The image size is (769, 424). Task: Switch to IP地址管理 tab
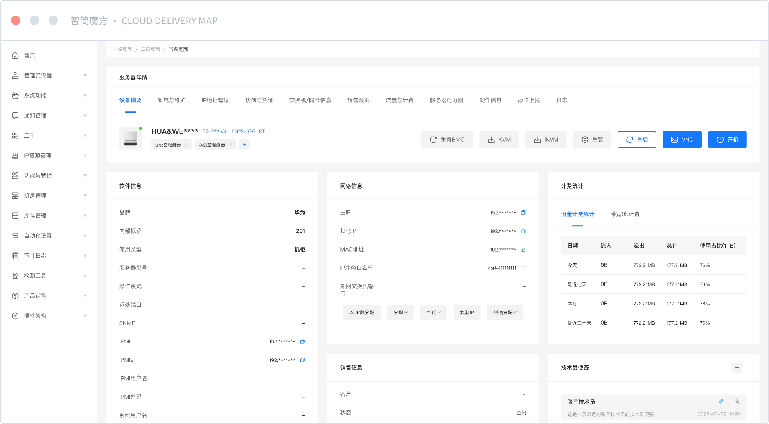[215, 101]
